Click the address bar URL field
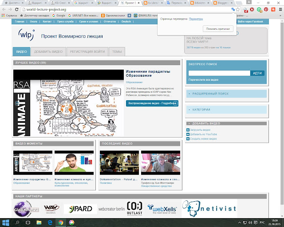Viewport: 284px width, 227px height. [127, 9]
